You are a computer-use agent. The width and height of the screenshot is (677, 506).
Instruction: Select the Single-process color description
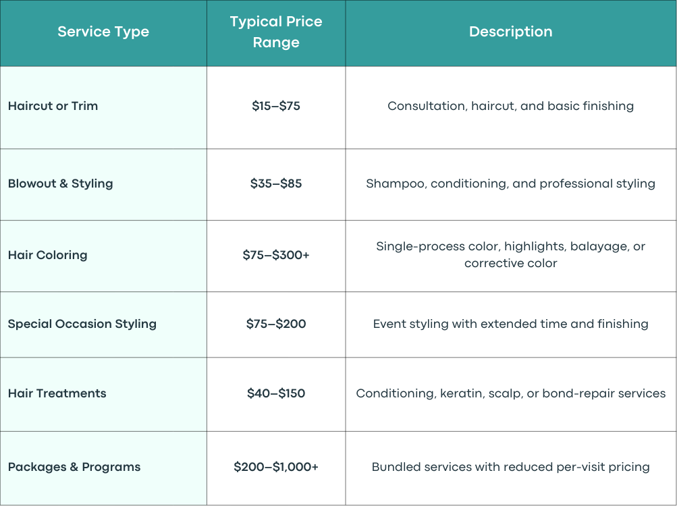click(511, 255)
